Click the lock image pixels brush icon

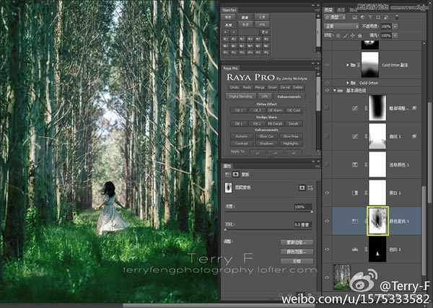(x=346, y=35)
